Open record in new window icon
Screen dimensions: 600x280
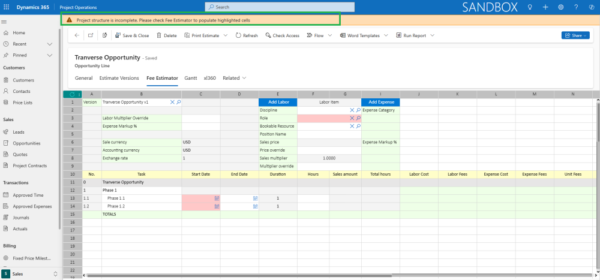click(x=91, y=35)
